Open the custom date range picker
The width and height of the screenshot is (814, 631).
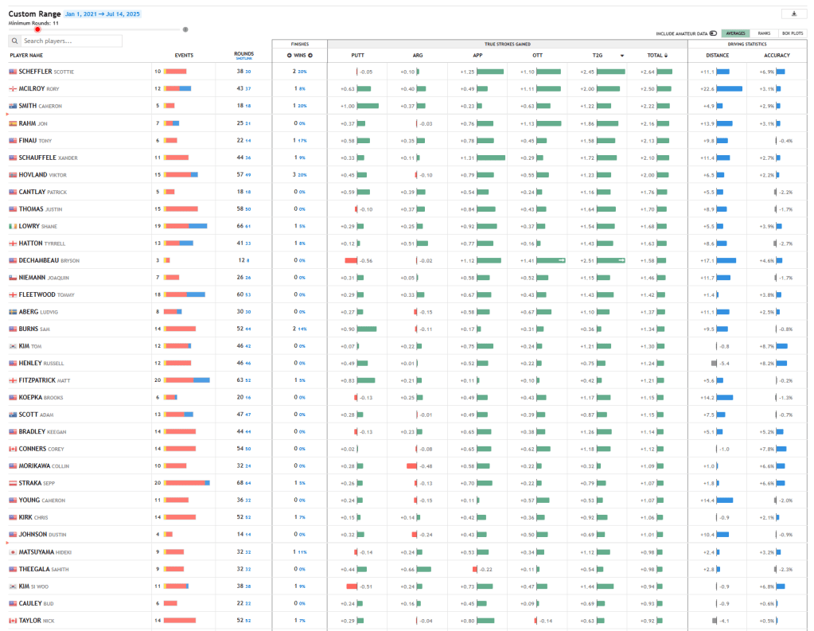point(103,14)
